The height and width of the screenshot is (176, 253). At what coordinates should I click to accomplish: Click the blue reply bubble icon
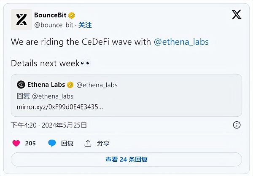[x=52, y=143]
